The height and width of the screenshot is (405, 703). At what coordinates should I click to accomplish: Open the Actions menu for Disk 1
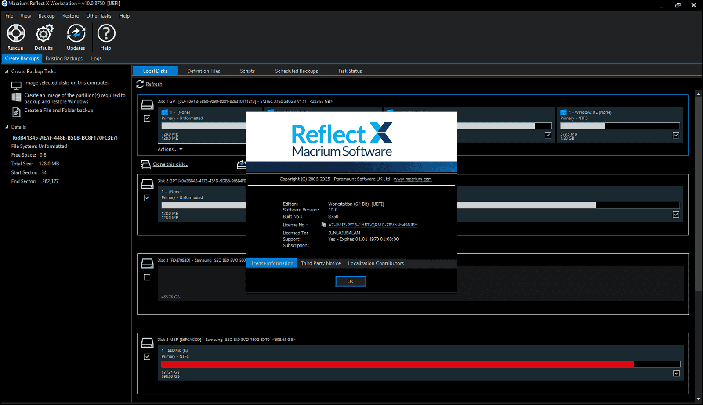click(x=170, y=149)
